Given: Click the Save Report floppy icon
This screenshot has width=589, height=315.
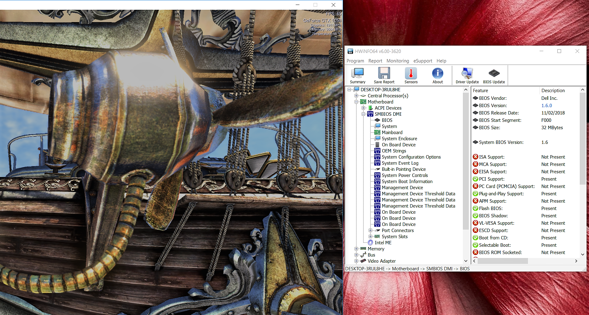Looking at the screenshot, I should 384,73.
